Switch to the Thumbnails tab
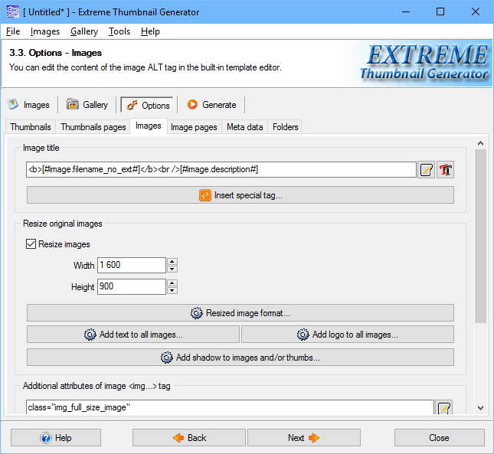 [x=31, y=127]
